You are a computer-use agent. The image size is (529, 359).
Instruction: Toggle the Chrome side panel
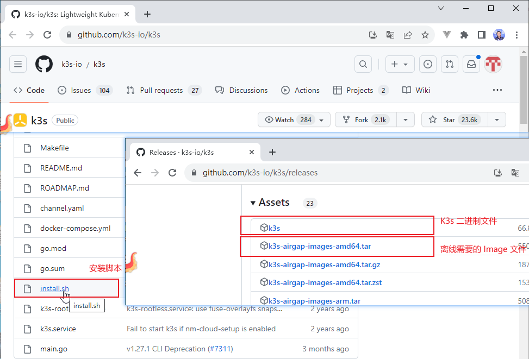(482, 35)
